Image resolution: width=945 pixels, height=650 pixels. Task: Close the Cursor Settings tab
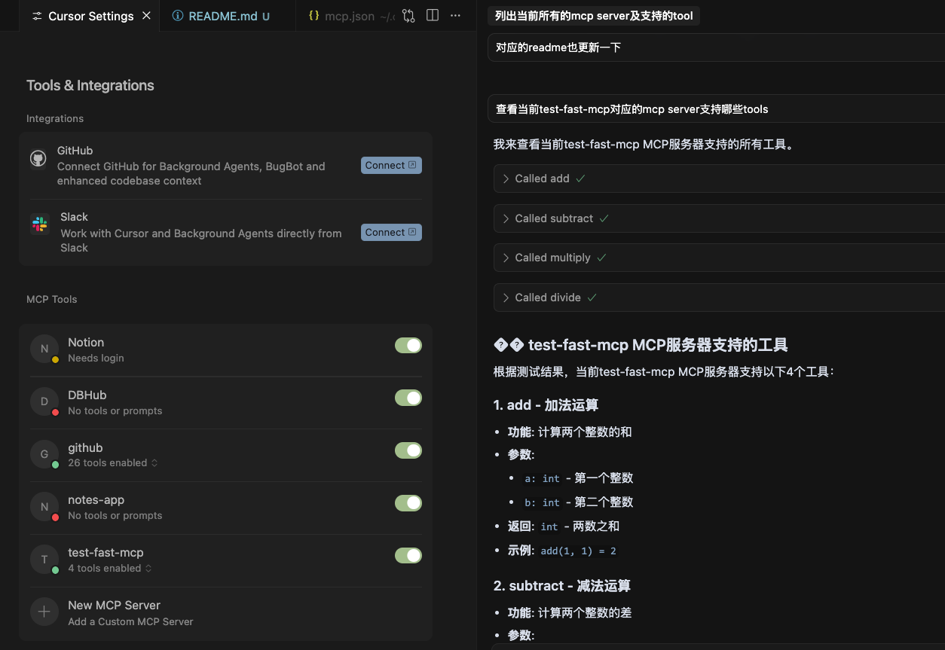tap(146, 16)
